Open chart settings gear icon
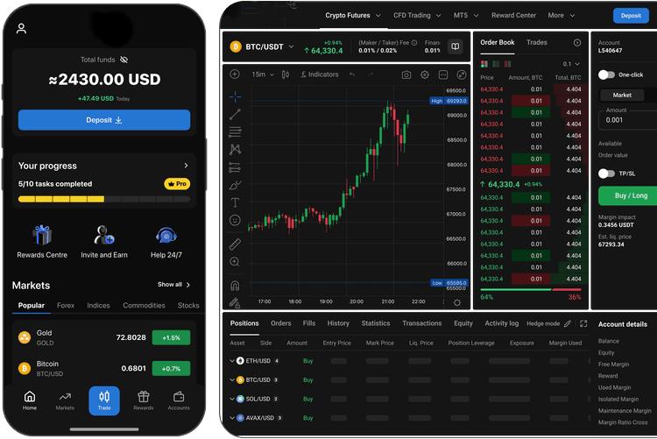The height and width of the screenshot is (439, 657). [425, 74]
